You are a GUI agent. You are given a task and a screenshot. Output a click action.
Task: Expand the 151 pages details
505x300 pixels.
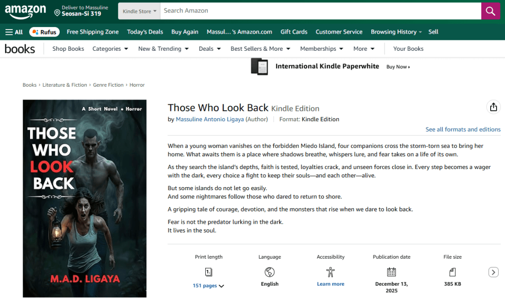pyautogui.click(x=208, y=286)
